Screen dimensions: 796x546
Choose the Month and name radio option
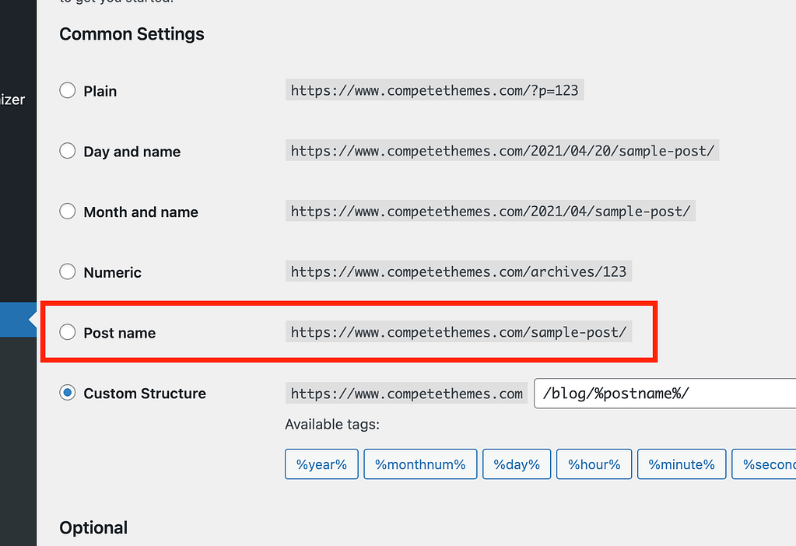point(68,211)
